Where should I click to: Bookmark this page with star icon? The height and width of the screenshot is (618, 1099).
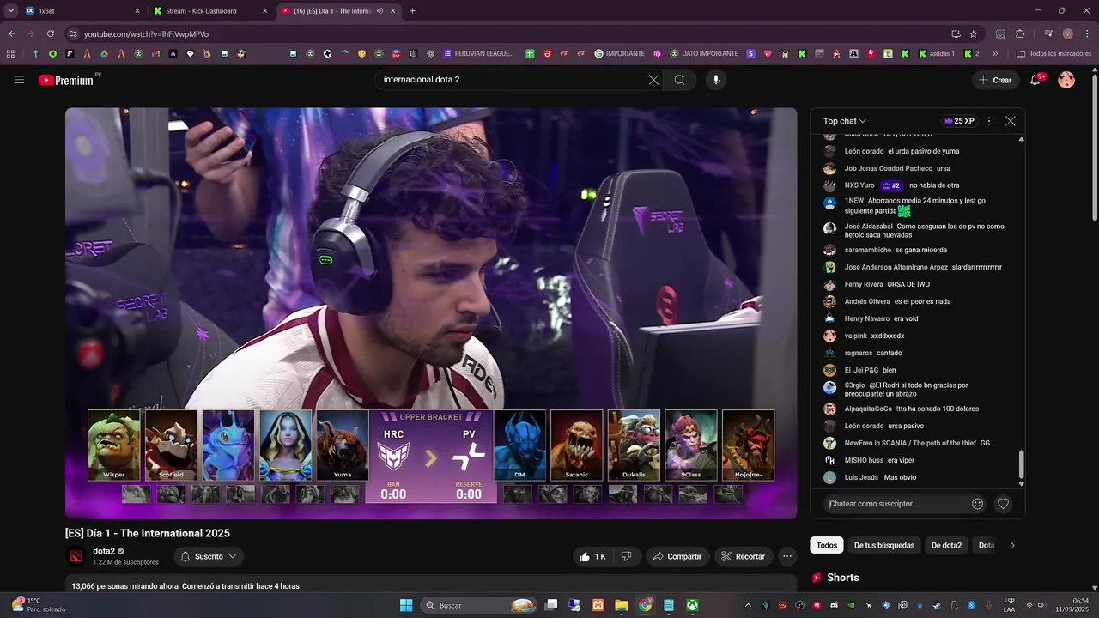974,33
